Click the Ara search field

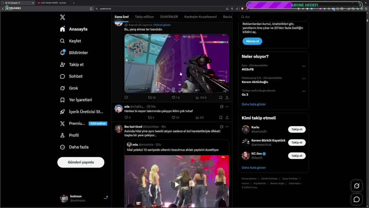pos(274,17)
